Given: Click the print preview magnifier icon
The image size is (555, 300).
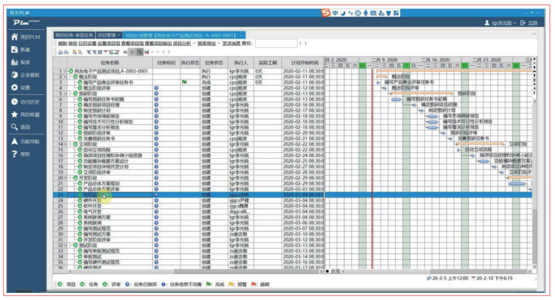Looking at the screenshot, I should (x=66, y=52).
